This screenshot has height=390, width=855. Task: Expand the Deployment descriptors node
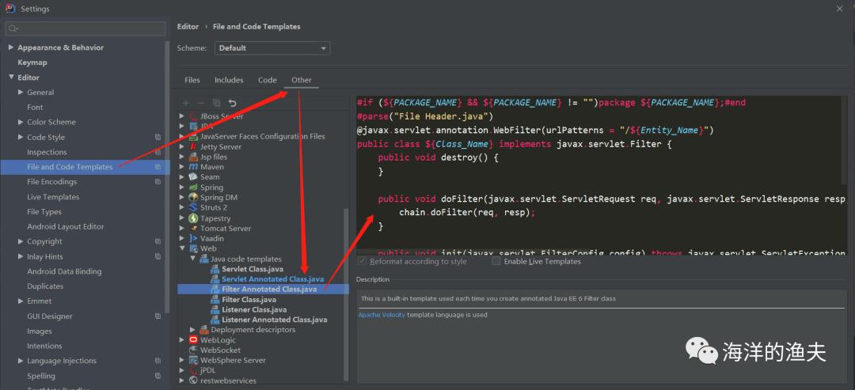[x=192, y=330]
